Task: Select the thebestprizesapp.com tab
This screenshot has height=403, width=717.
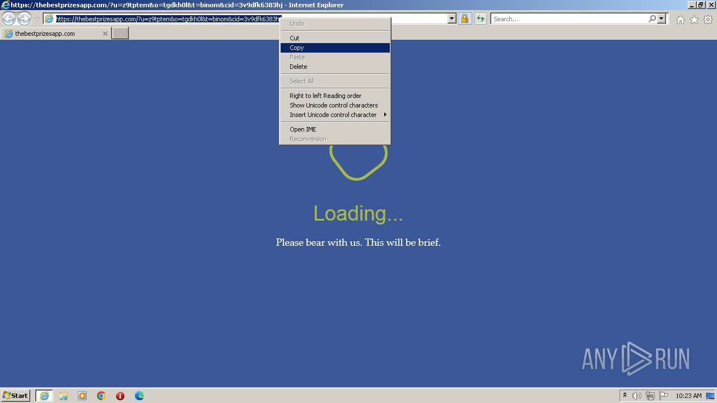Action: (x=55, y=34)
